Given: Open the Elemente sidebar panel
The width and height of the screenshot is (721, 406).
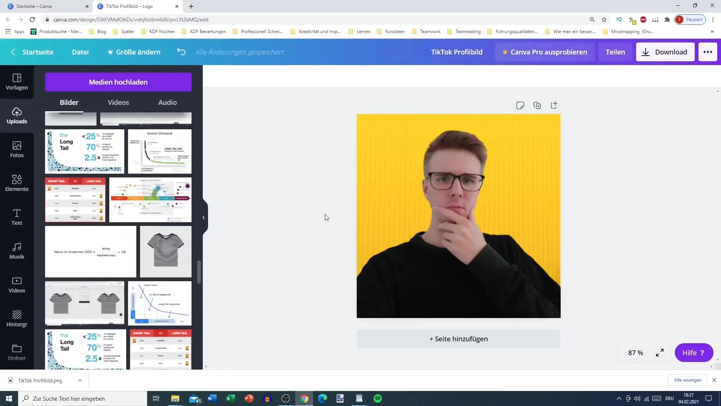Looking at the screenshot, I should pyautogui.click(x=17, y=183).
